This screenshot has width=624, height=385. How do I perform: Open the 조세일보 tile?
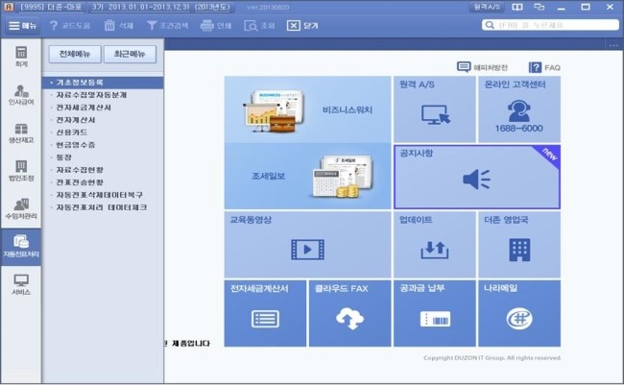(307, 177)
